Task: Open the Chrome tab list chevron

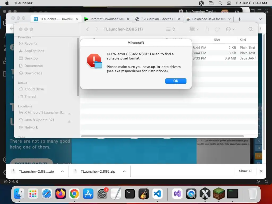Action: pos(260,19)
